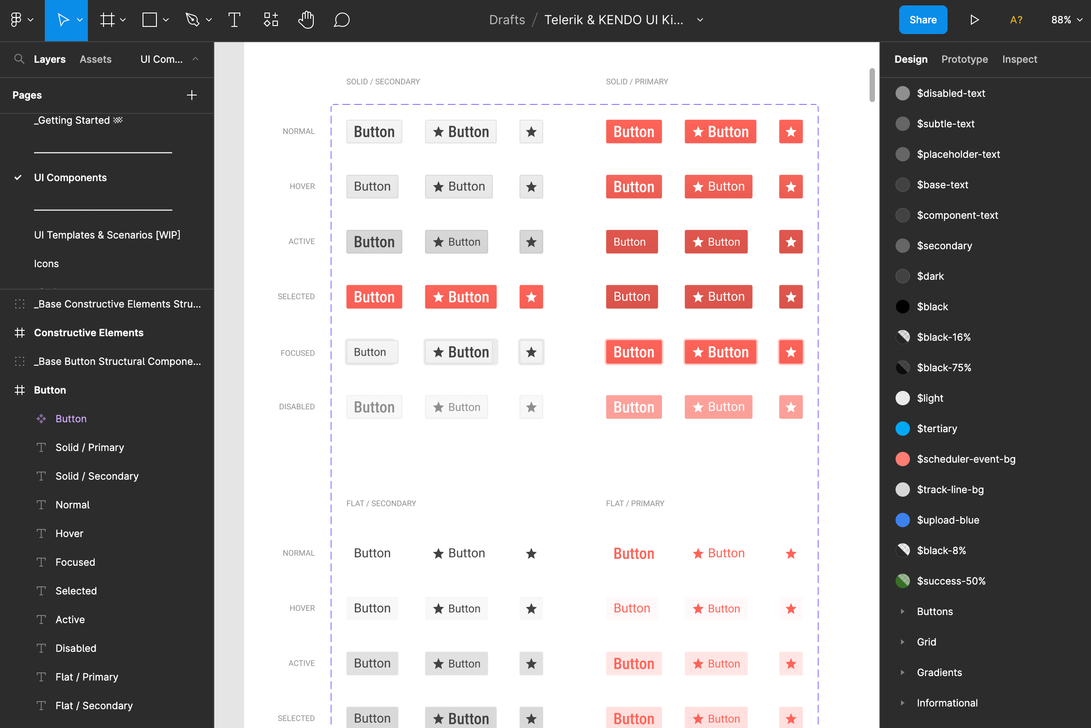Image resolution: width=1091 pixels, height=728 pixels.
Task: Select the Frame tool
Action: tap(107, 20)
